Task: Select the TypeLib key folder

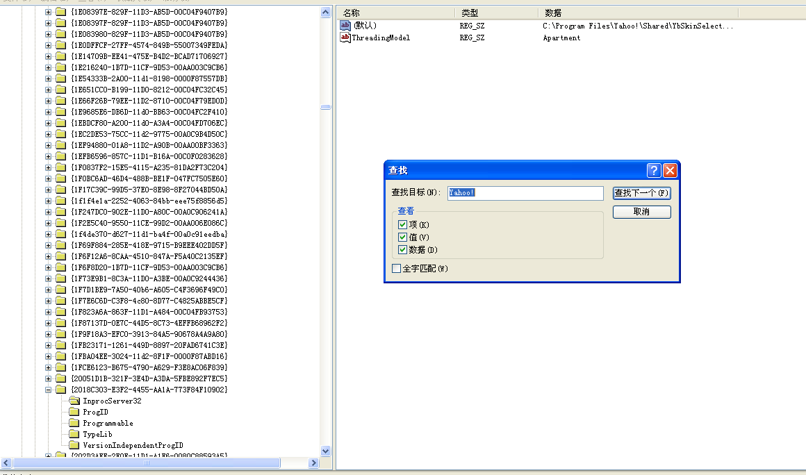Action: click(74, 434)
